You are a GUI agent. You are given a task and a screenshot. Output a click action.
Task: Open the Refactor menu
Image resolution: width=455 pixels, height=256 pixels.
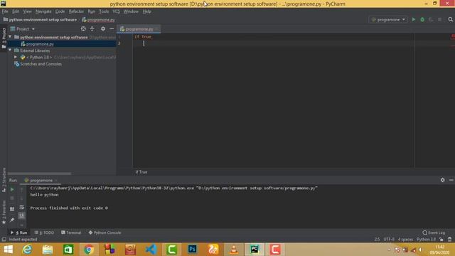tap(76, 11)
